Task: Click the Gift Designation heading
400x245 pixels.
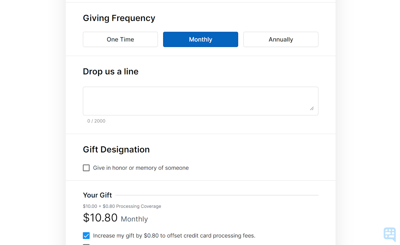Action: pyautogui.click(x=116, y=149)
